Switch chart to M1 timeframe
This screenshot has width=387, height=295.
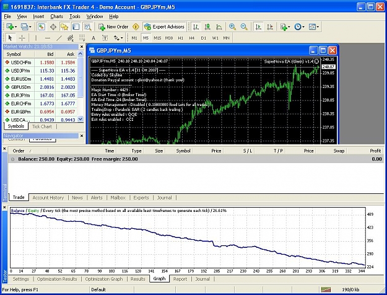(x=134, y=38)
